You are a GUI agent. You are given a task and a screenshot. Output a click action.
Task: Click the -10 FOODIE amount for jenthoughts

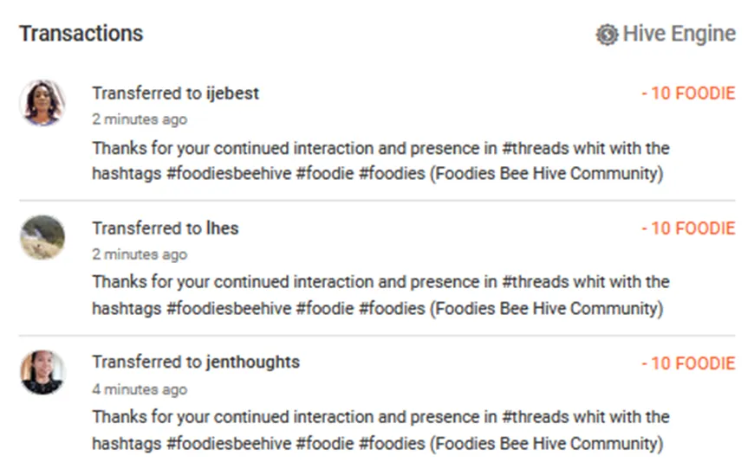[688, 363]
